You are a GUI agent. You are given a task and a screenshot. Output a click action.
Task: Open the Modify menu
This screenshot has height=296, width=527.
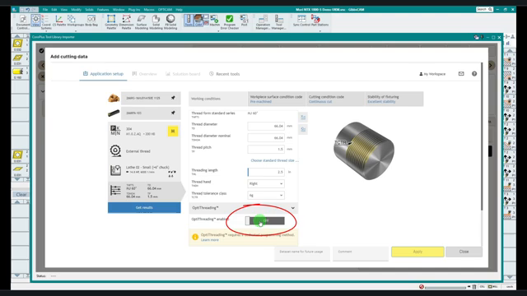coord(76,10)
